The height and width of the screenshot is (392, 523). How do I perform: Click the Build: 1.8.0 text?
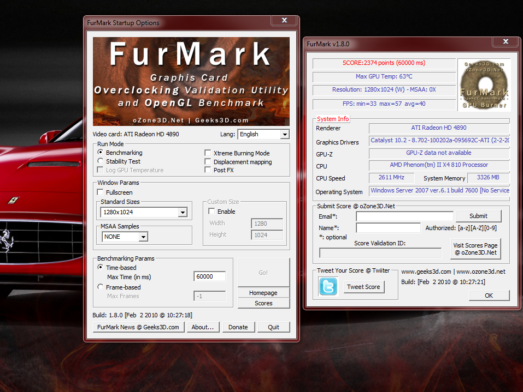pyautogui.click(x=143, y=315)
